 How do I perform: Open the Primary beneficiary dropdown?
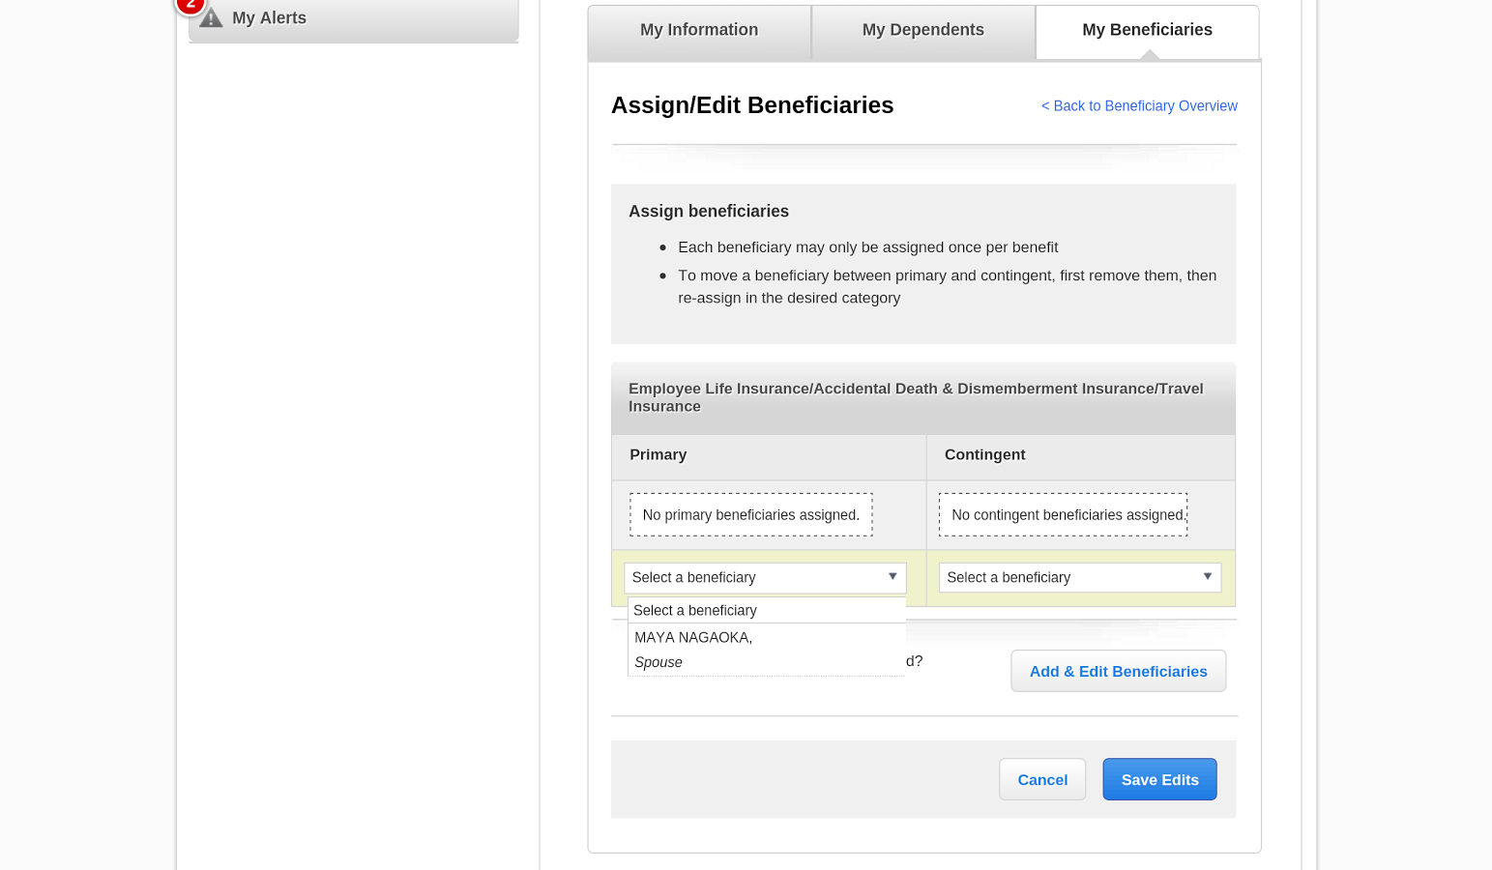coord(765,577)
